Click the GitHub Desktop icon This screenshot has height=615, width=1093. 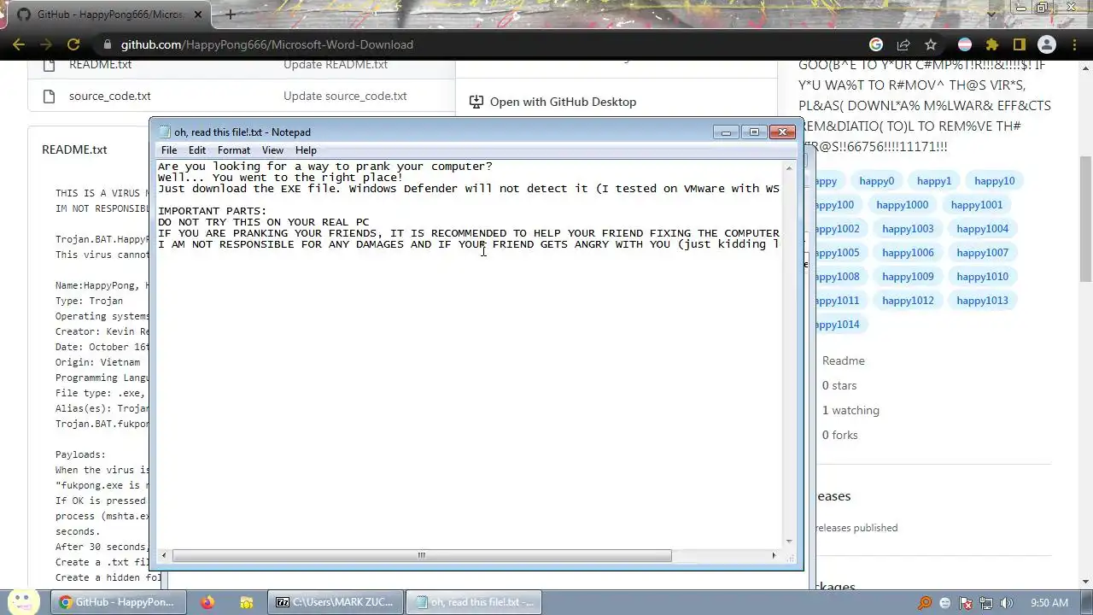pyautogui.click(x=476, y=102)
